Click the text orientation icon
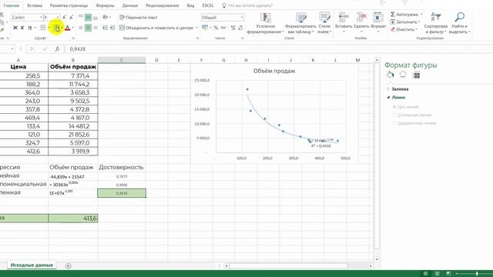The image size is (493, 277). coord(106,18)
